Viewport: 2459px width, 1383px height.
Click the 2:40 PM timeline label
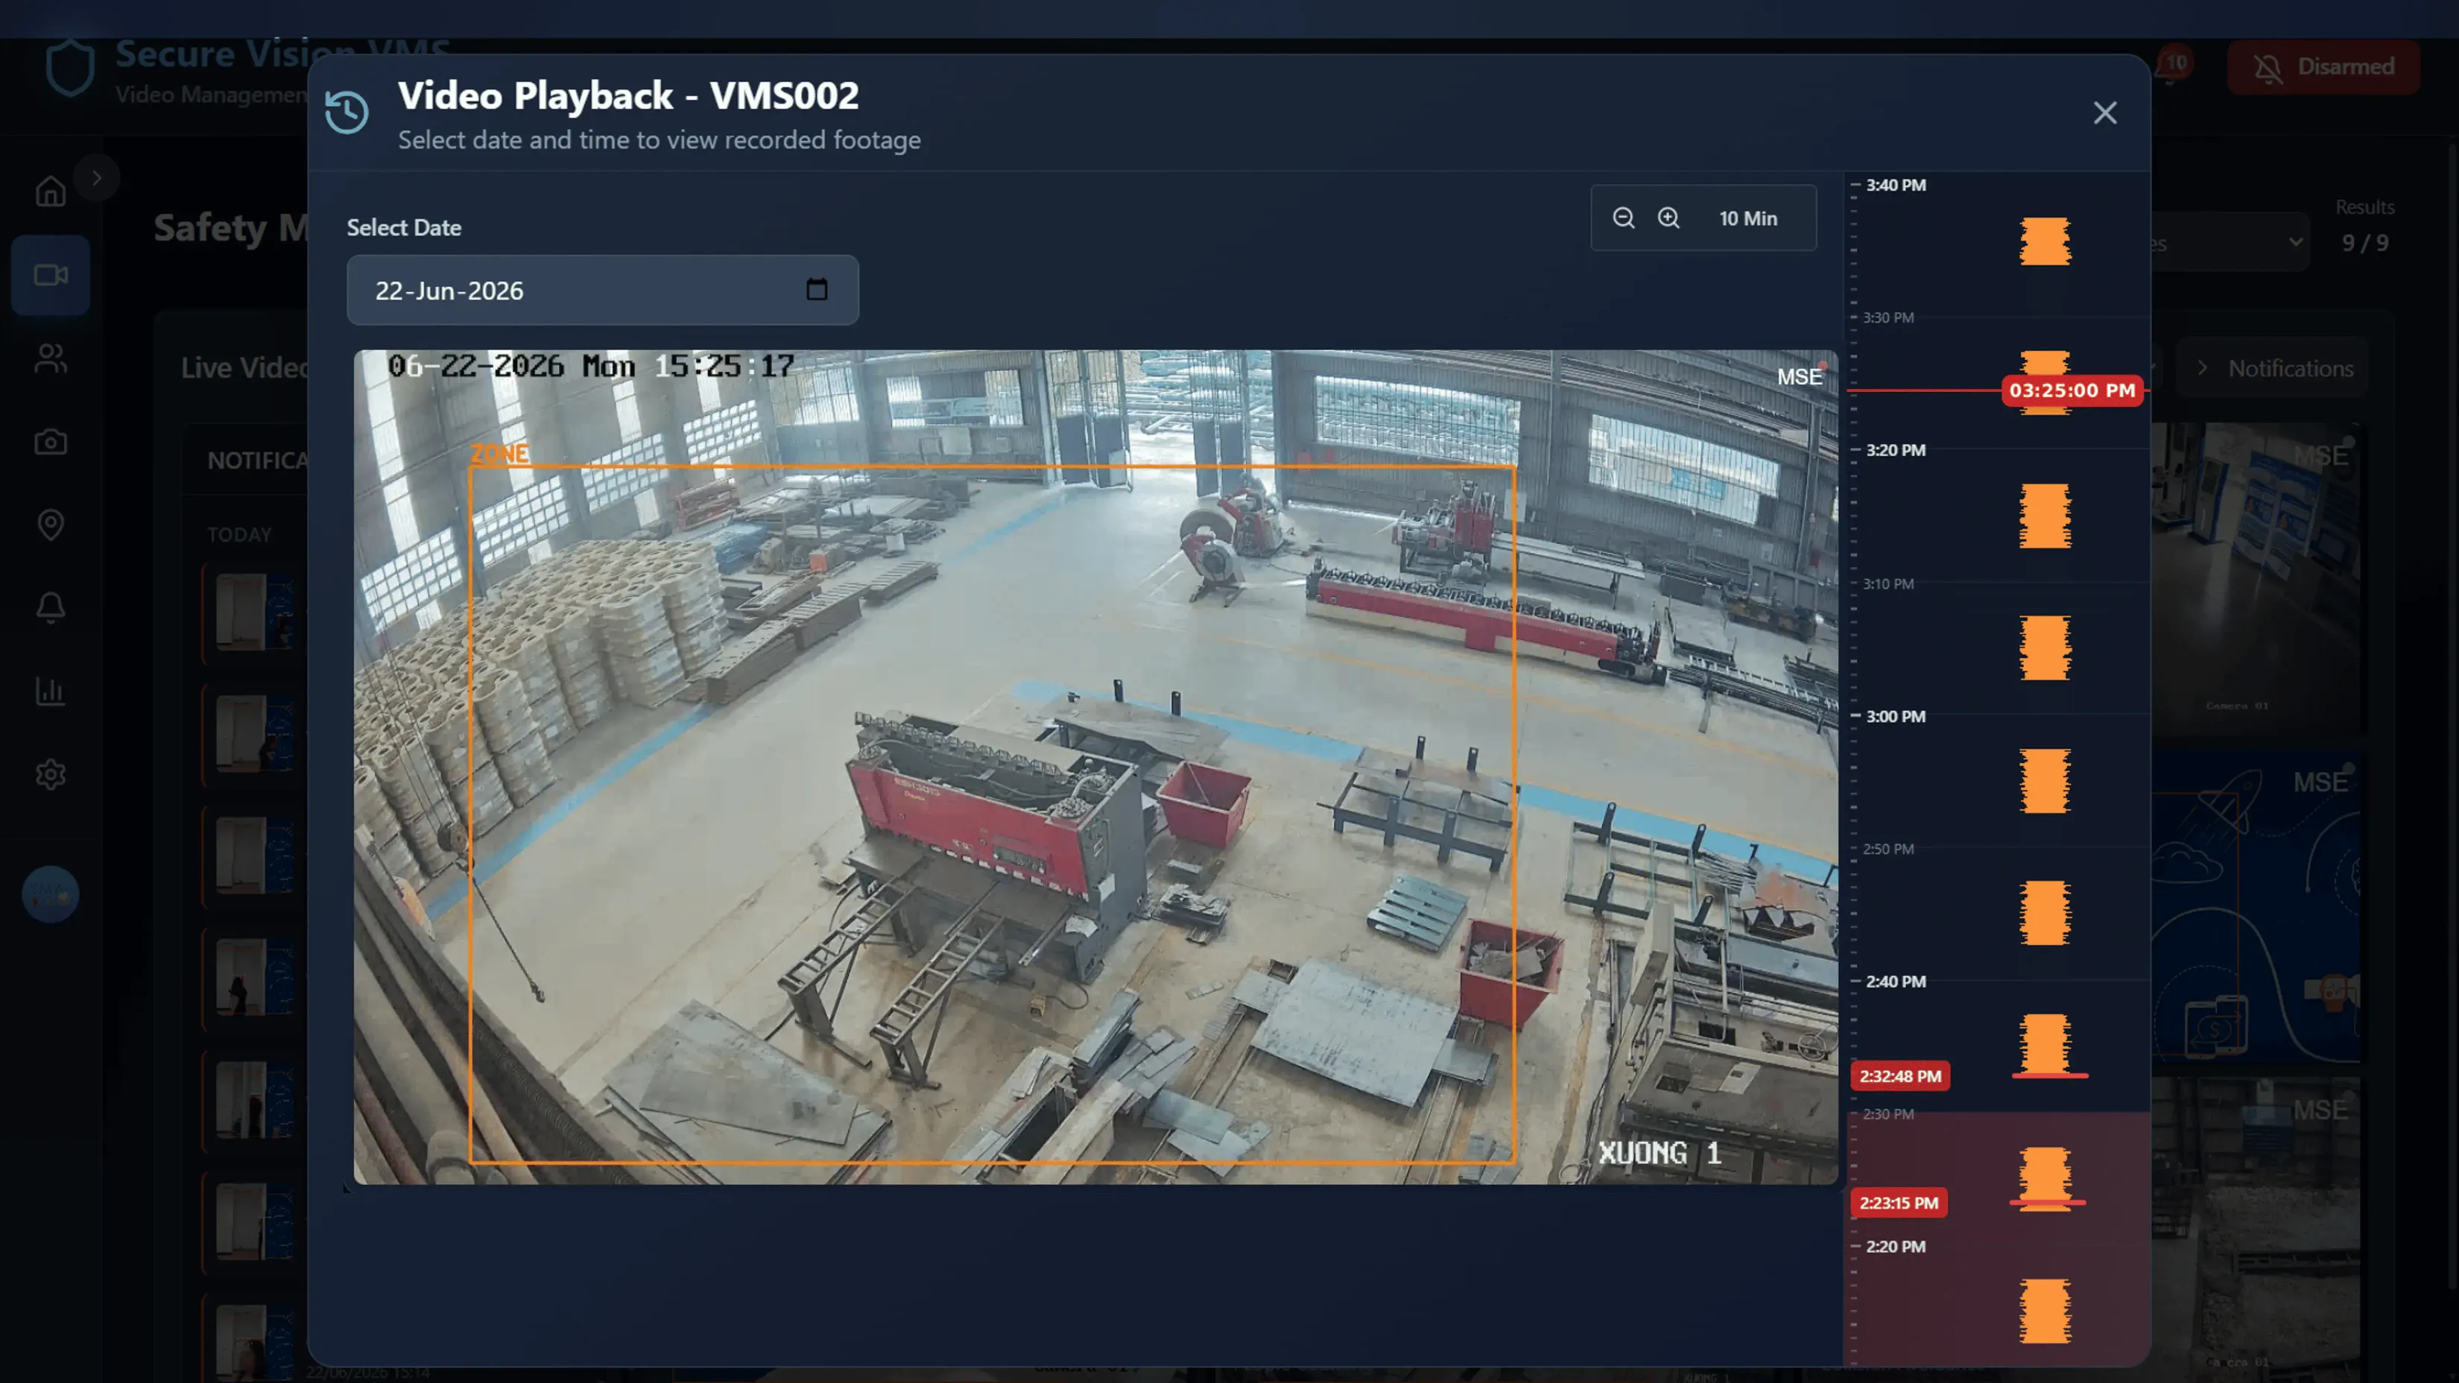click(1895, 981)
